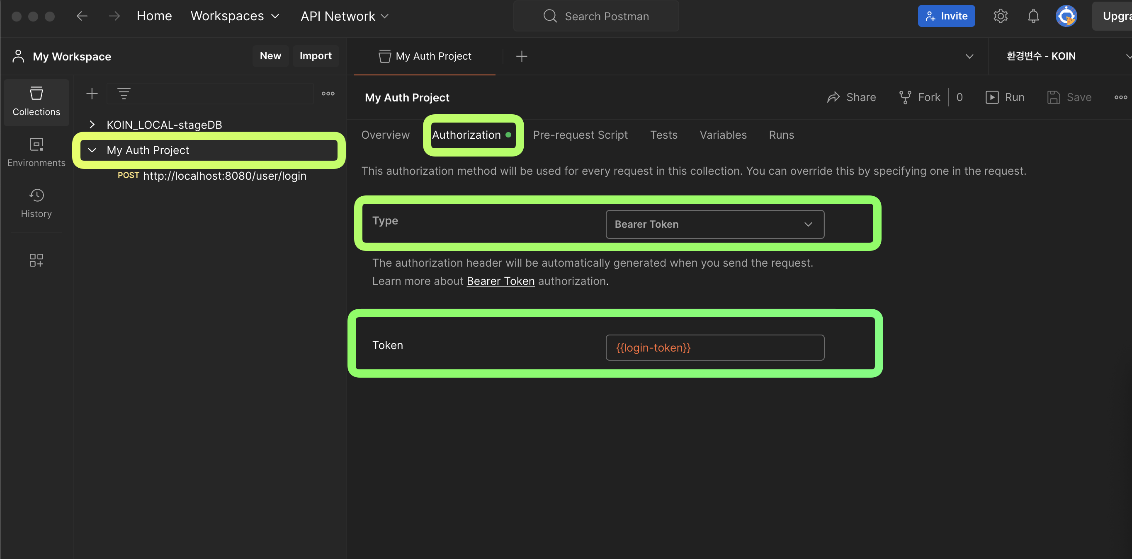The width and height of the screenshot is (1132, 559).
Task: Click the Token input field
Action: click(x=714, y=347)
